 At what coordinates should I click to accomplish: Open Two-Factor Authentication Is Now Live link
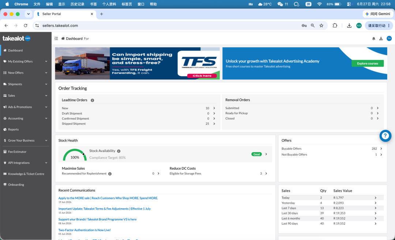click(84, 230)
